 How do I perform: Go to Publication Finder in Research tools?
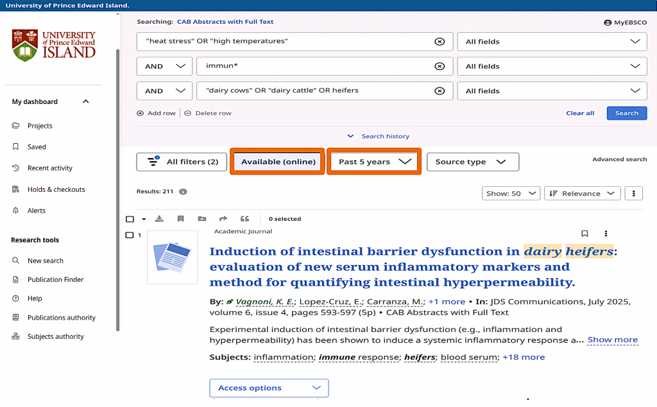tap(55, 280)
